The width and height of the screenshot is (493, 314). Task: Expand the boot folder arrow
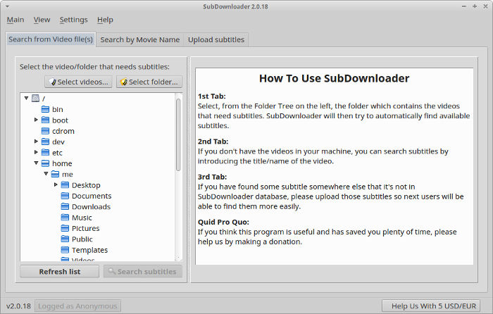(36, 120)
